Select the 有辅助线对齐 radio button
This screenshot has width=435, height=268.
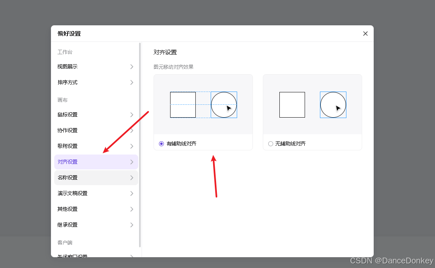coord(161,144)
